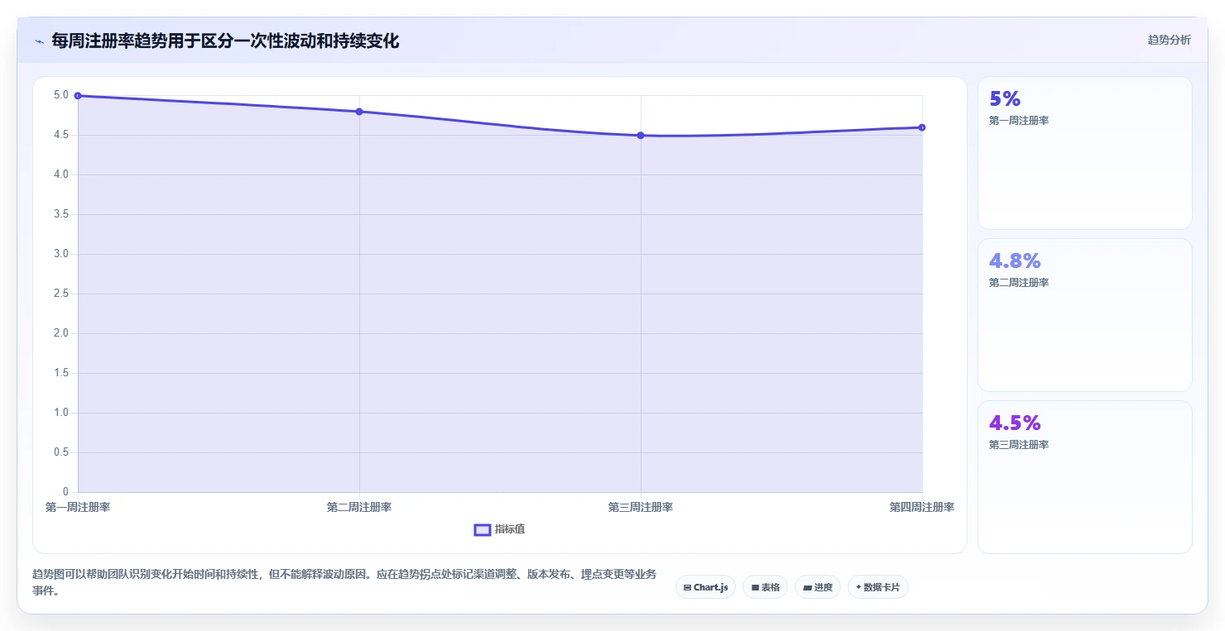Click the y-axis value 0.5

point(61,452)
